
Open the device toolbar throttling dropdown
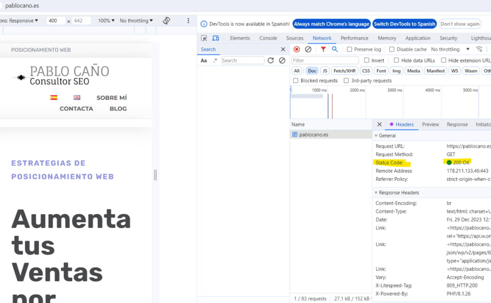[x=136, y=21]
